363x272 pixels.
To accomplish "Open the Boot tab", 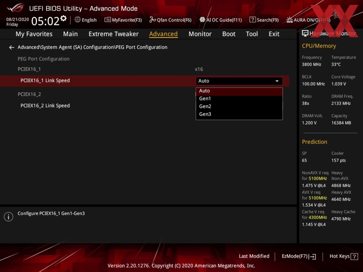I will (x=229, y=34).
